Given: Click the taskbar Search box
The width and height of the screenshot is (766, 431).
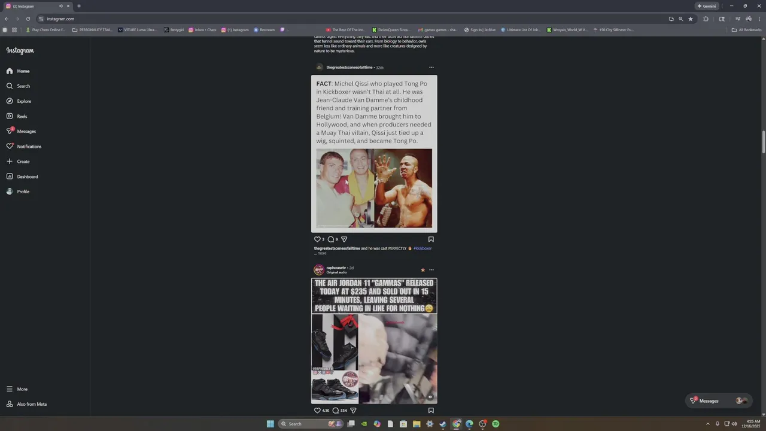Looking at the screenshot, I should click(310, 424).
